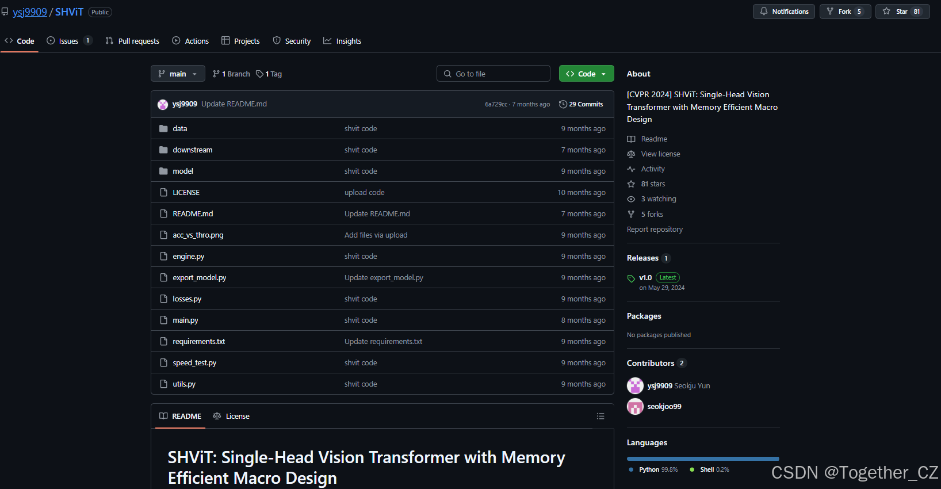Open engine.py file
941x489 pixels.
(x=188, y=257)
